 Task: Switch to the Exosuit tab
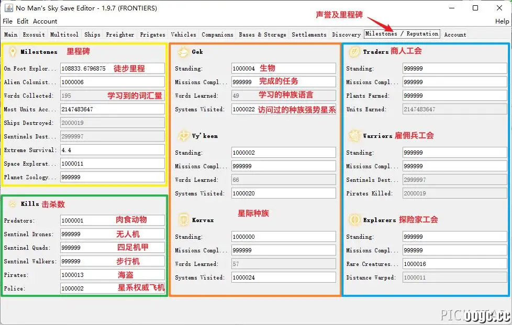(34, 34)
